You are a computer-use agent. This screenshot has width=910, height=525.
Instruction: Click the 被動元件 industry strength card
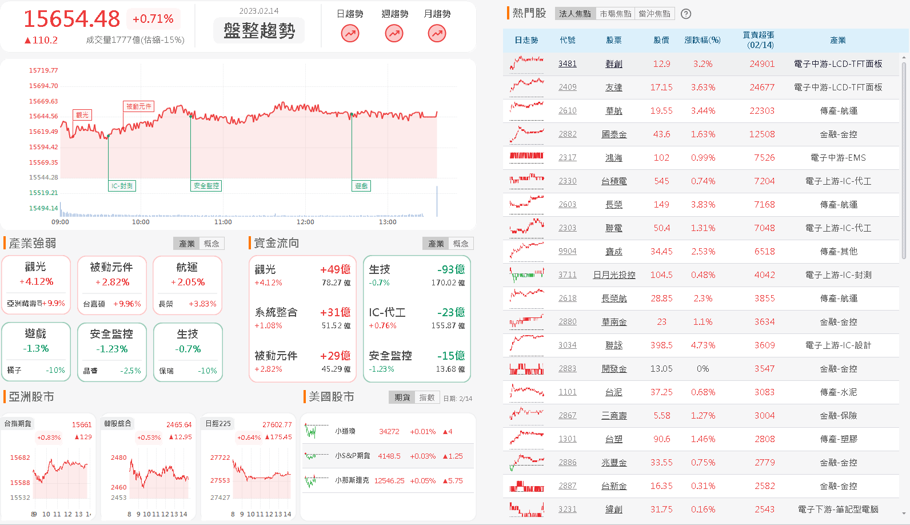pos(112,285)
